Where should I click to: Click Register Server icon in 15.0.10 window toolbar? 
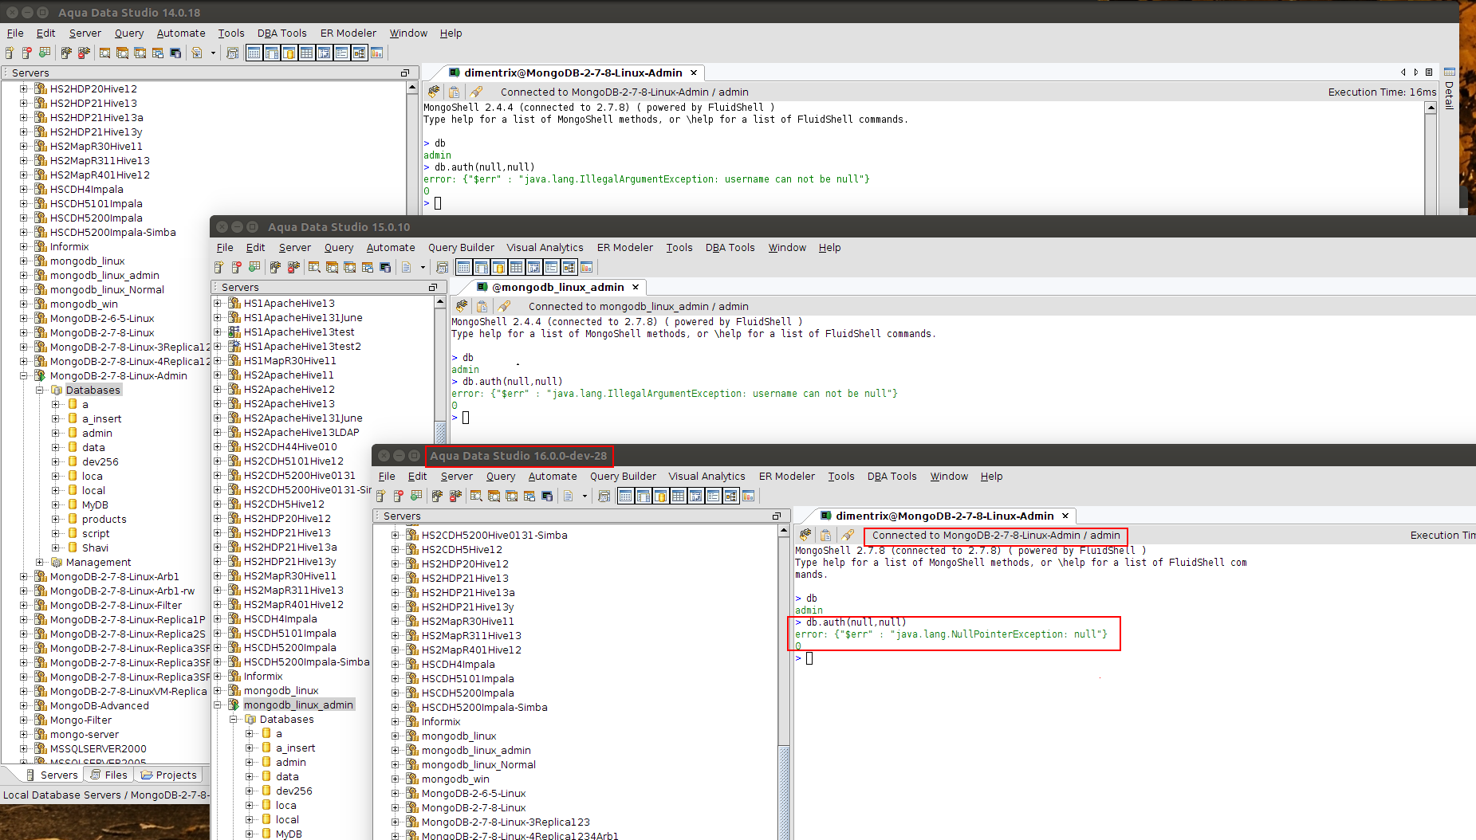click(219, 267)
